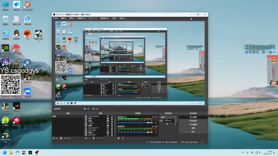Open GeForce Experience desktop icon
The width and height of the screenshot is (278, 156).
[x=6, y=50]
